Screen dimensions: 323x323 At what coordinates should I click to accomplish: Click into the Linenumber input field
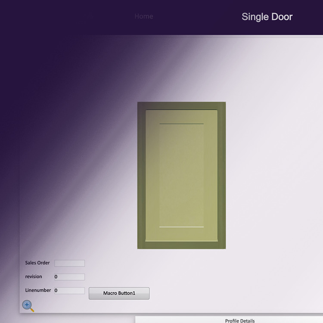(x=69, y=290)
